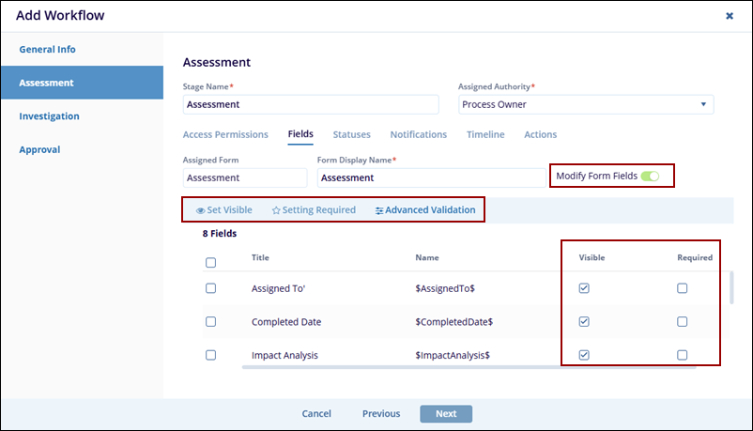Uncheck Visible for Assigned To field
This screenshot has height=431, width=753.
[584, 288]
